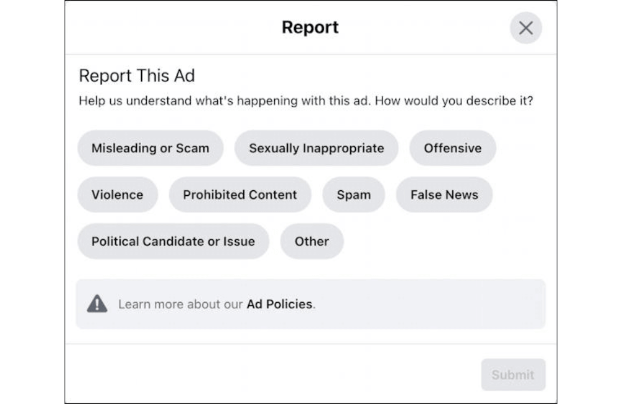622x404 pixels.
Task: Click the warning triangle icon
Action: 97,304
